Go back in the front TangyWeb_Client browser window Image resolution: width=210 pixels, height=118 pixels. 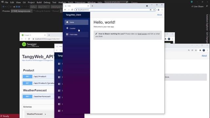65,10
